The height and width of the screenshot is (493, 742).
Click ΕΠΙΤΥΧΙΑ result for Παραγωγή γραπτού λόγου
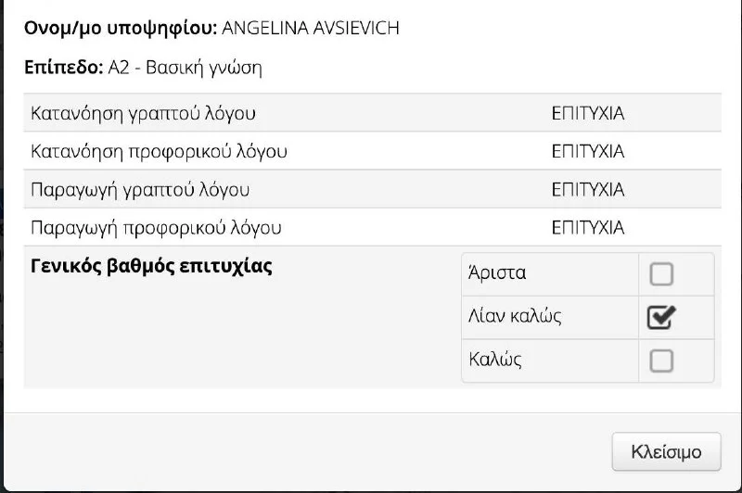[588, 190]
